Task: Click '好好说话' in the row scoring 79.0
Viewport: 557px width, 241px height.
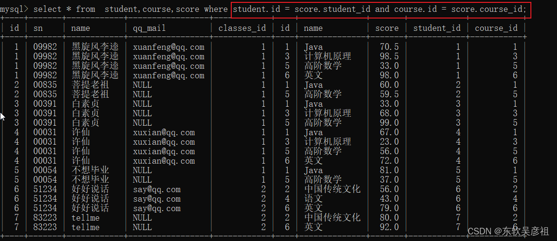Action: (90, 208)
